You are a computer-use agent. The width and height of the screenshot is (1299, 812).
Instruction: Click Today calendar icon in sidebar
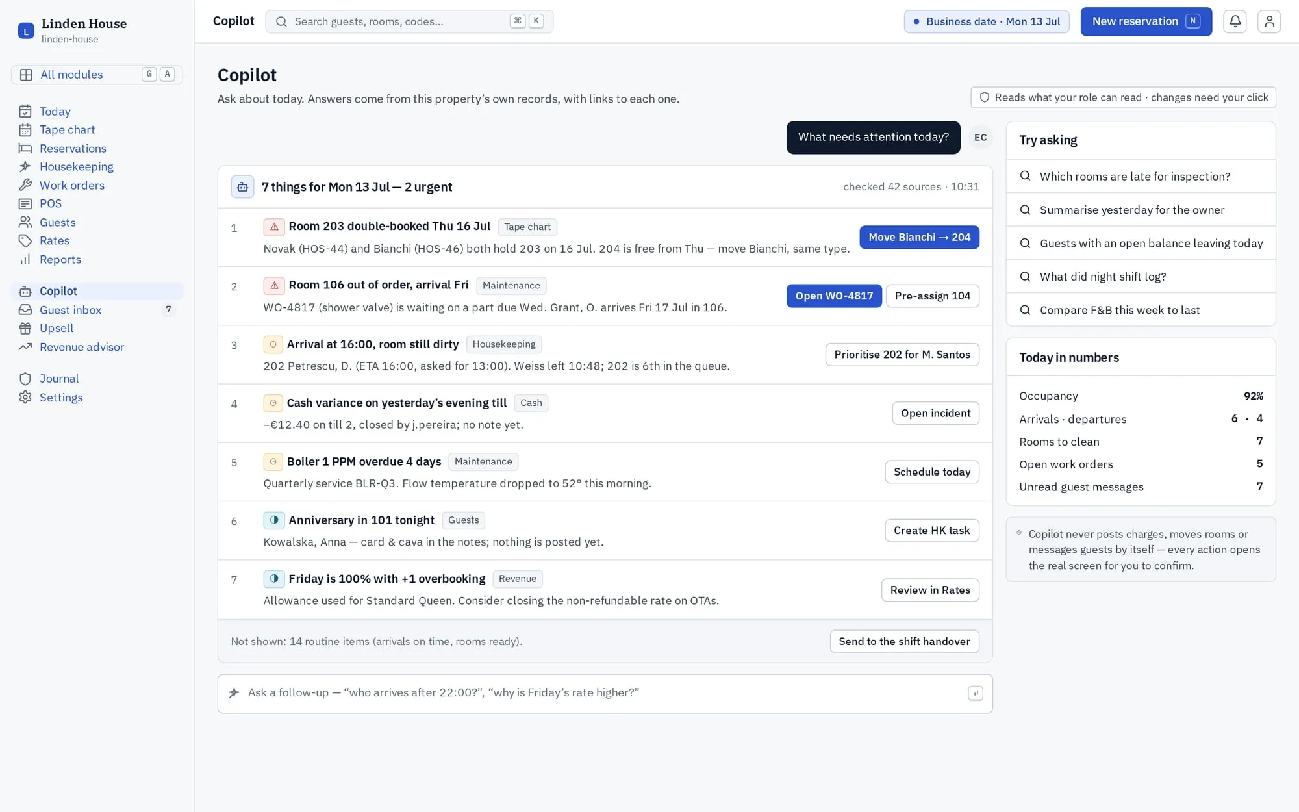click(25, 112)
